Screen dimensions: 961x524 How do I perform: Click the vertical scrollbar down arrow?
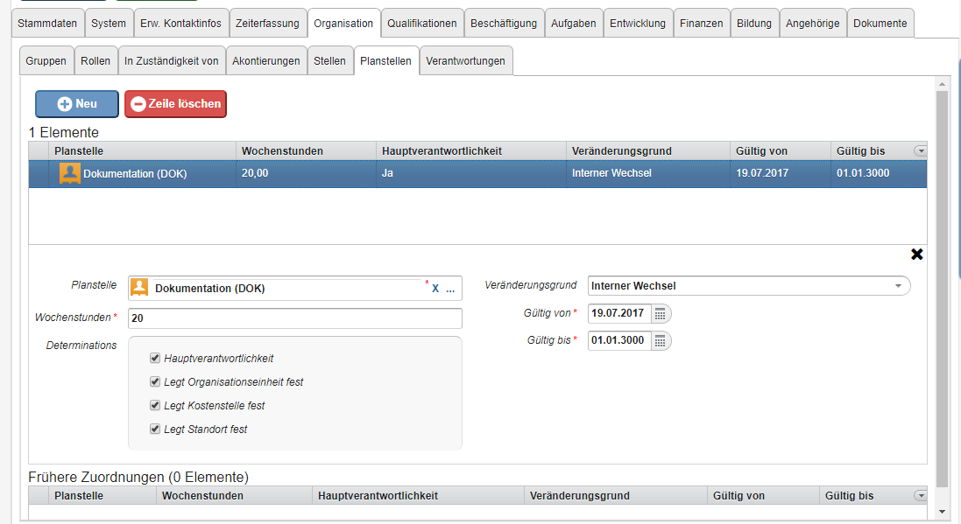click(x=943, y=511)
